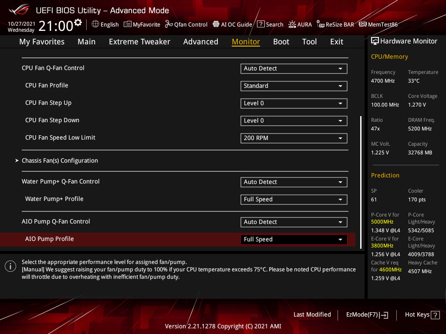Click the 170 pts cooler score
The width and height of the screenshot is (446, 334).
[417, 200]
